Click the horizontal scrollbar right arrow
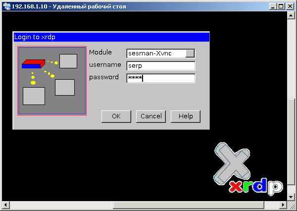 pyautogui.click(x=283, y=205)
